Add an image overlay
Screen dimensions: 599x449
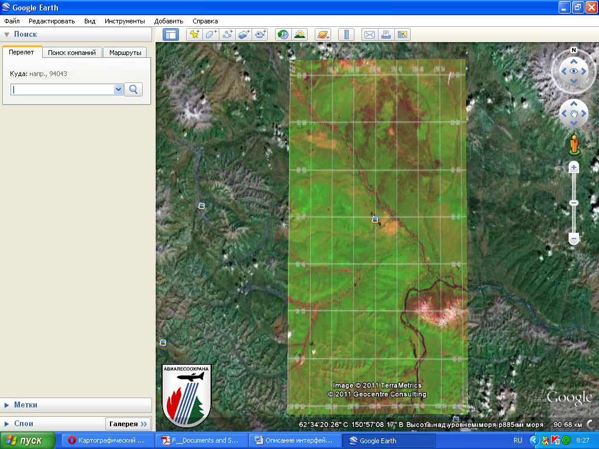click(244, 34)
